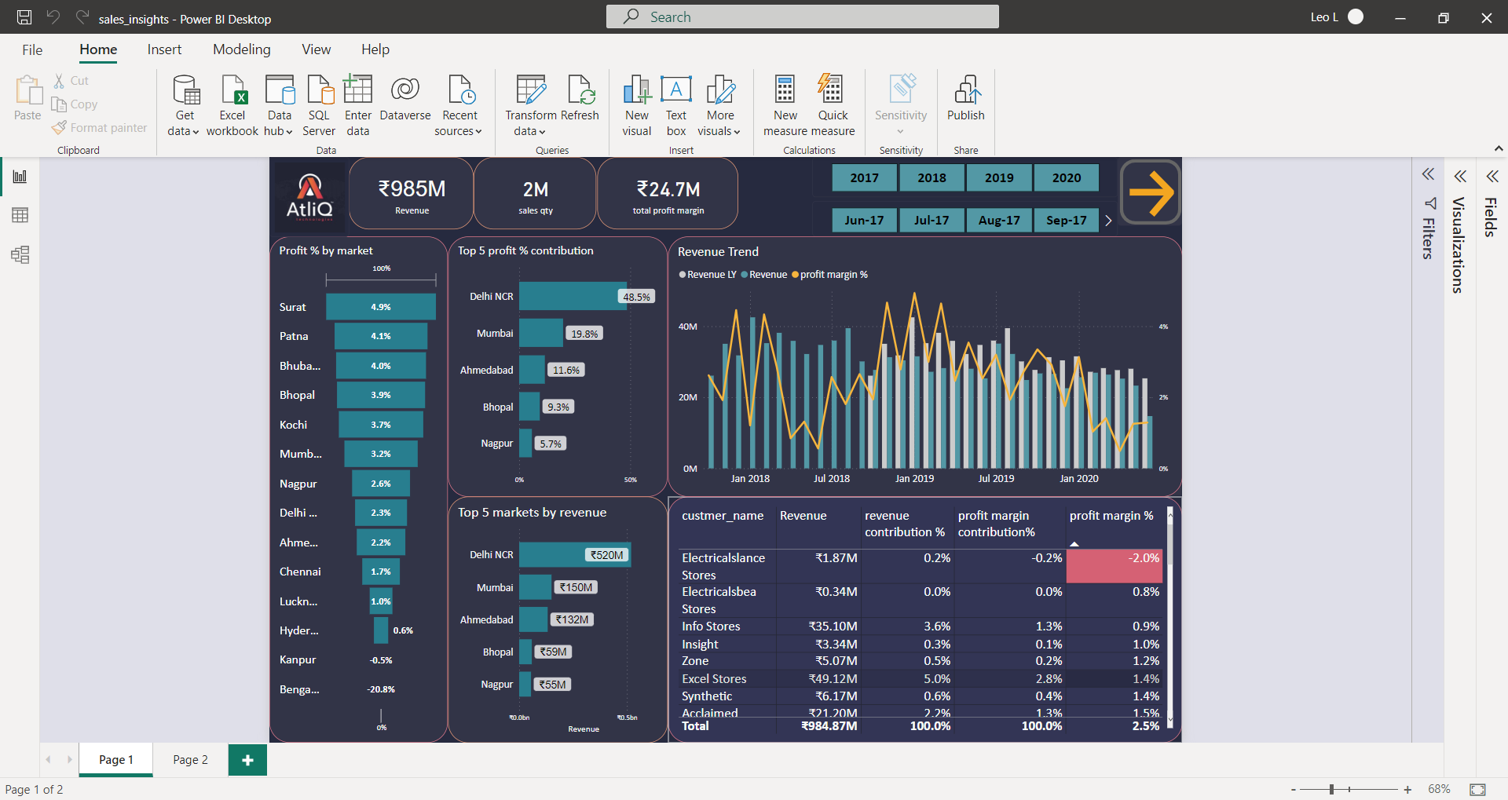Click the zoom slider handle
The height and width of the screenshot is (800, 1508).
1331,789
